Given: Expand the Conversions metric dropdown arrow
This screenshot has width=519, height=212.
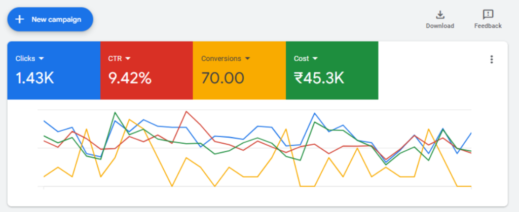Looking at the screenshot, I should click(x=247, y=59).
